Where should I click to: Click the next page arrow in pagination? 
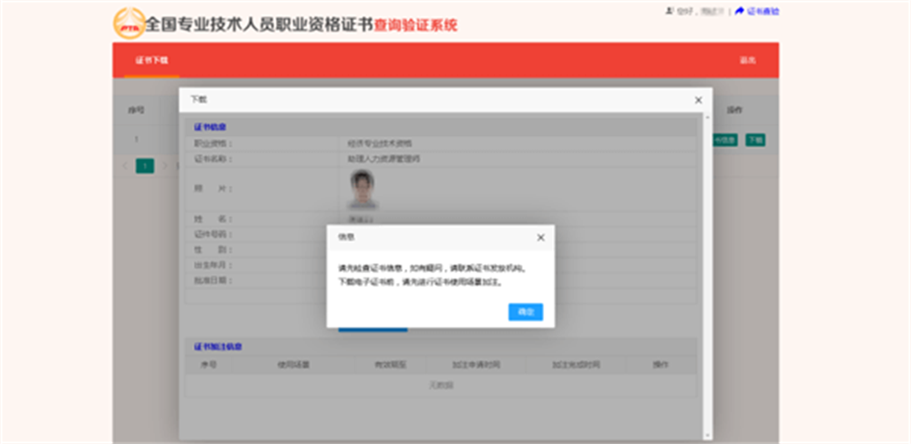click(164, 166)
